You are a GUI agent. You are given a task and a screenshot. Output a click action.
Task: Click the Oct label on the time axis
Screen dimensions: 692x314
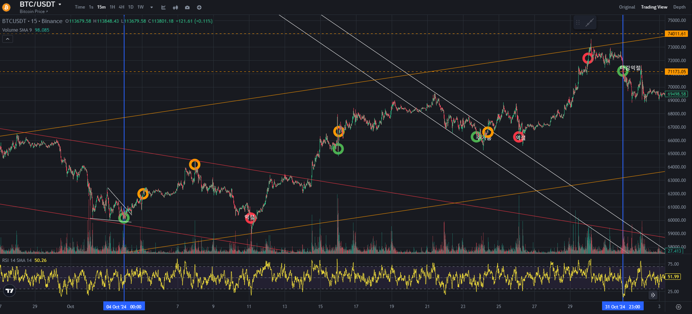(71, 307)
